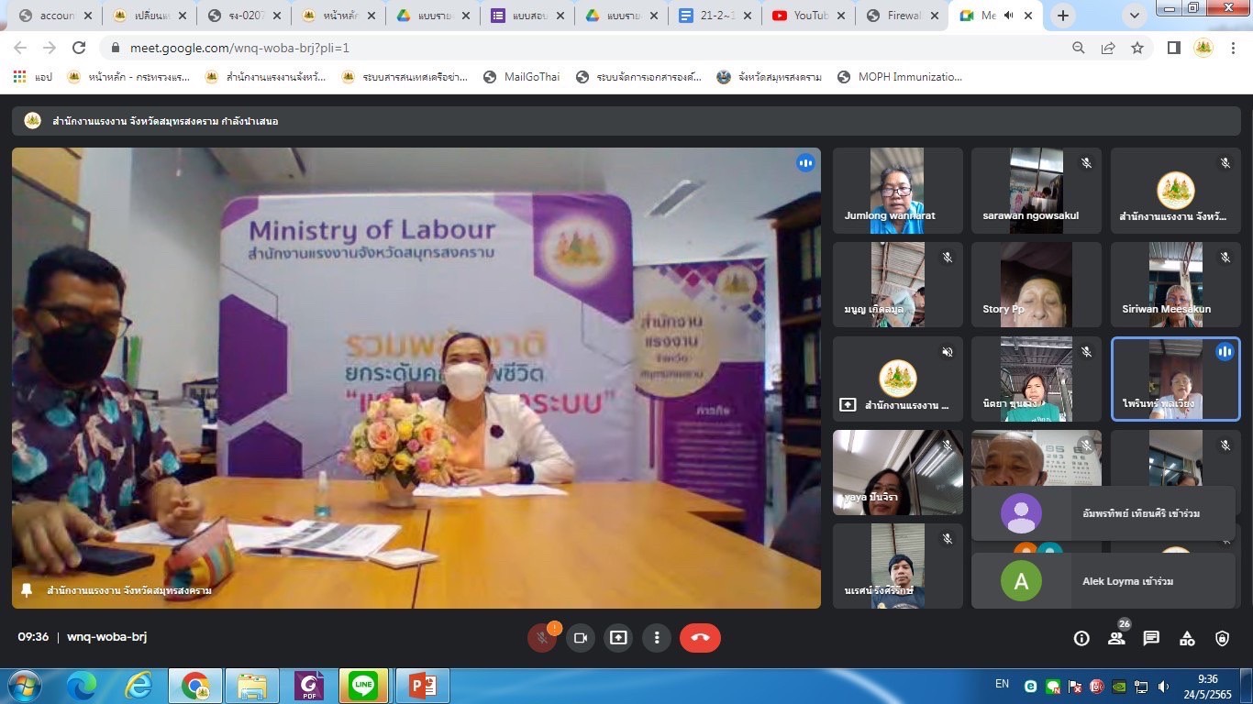Screen dimensions: 1253x704
Task: Unmute the microphone in Meet controls
Action: 542,638
